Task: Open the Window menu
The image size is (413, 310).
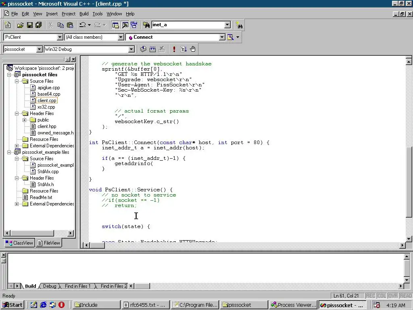Action: click(x=114, y=14)
